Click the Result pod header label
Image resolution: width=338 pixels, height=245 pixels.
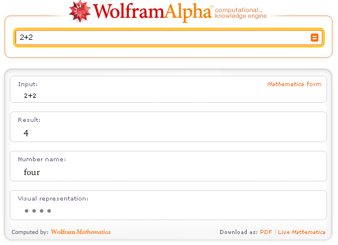coord(29,120)
